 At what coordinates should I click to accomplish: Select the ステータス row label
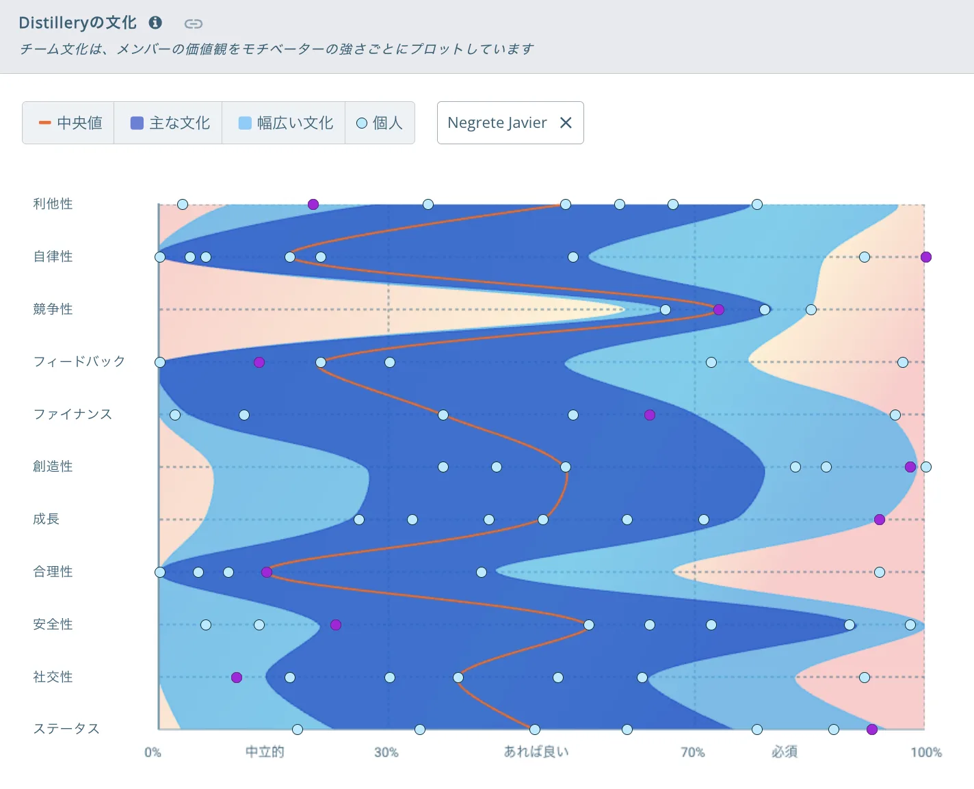coord(66,729)
